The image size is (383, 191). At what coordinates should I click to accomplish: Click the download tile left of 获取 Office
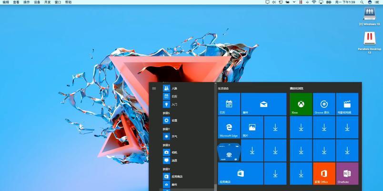pyautogui.click(x=301, y=174)
